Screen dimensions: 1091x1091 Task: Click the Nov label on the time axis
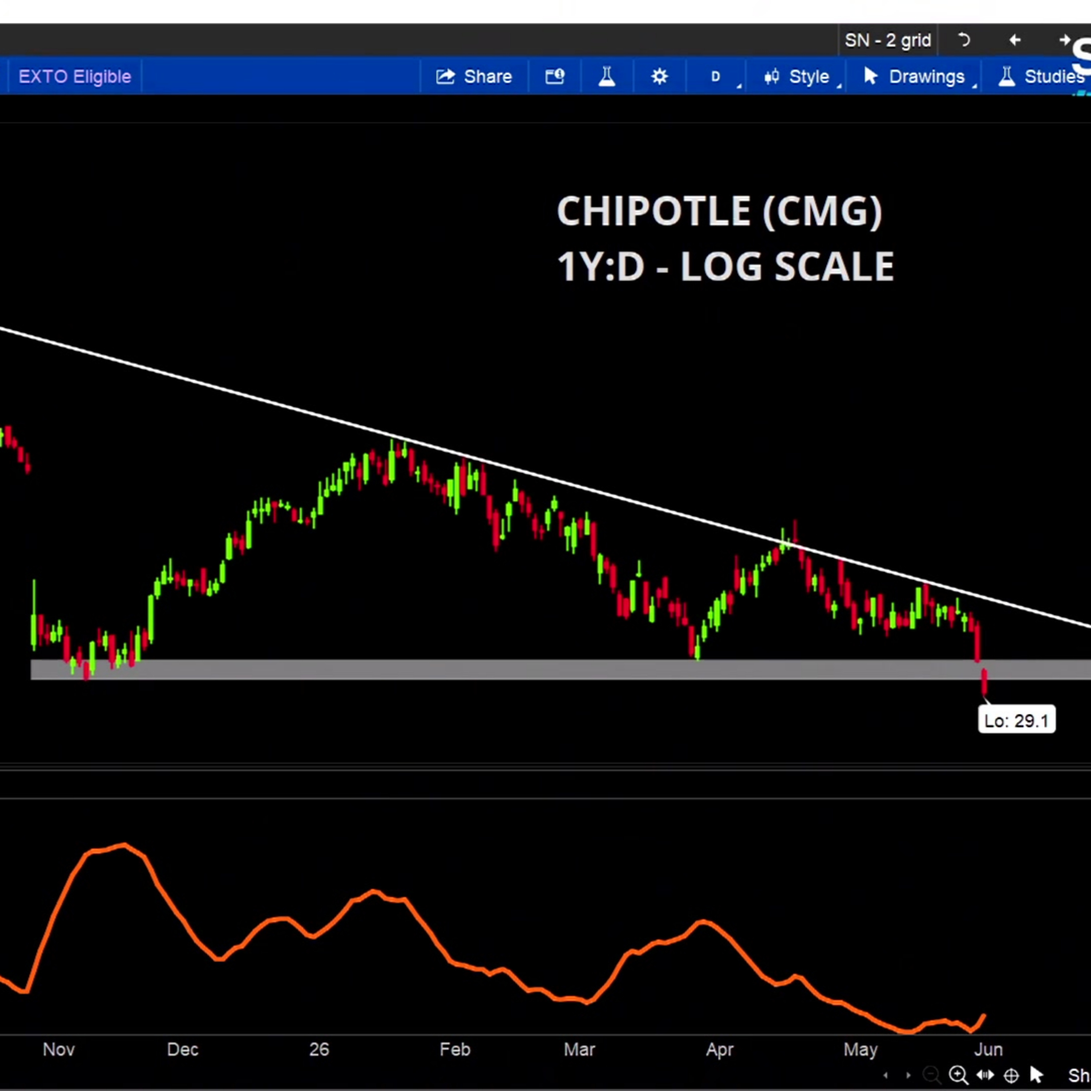click(59, 1049)
